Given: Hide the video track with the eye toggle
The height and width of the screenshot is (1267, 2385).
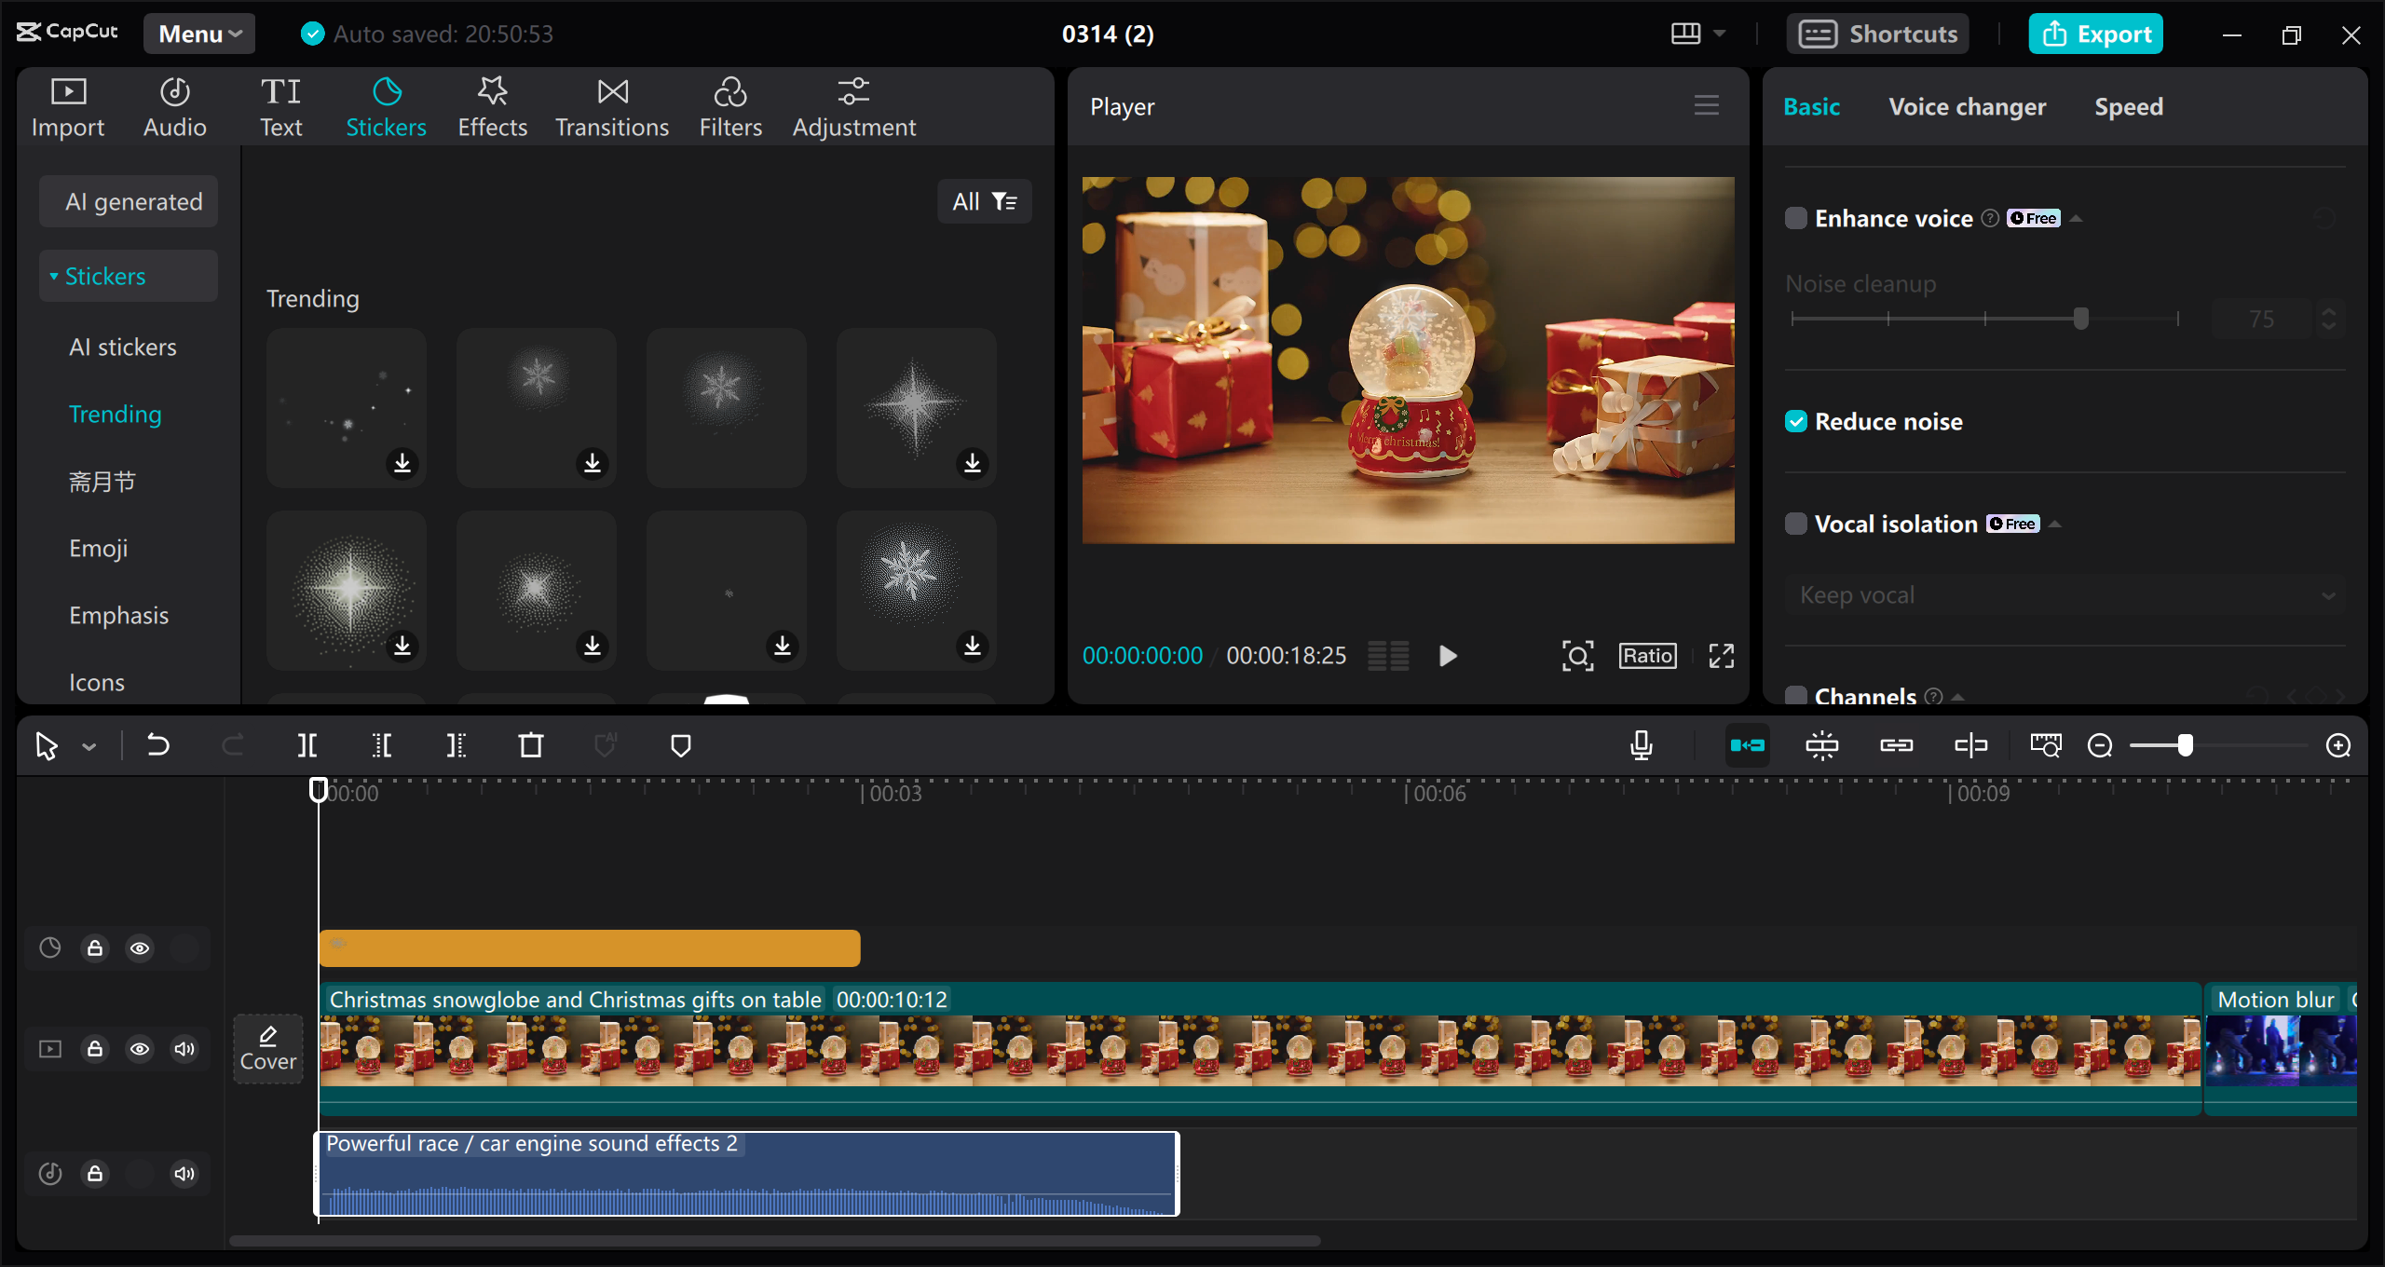Looking at the screenshot, I should pos(140,1048).
